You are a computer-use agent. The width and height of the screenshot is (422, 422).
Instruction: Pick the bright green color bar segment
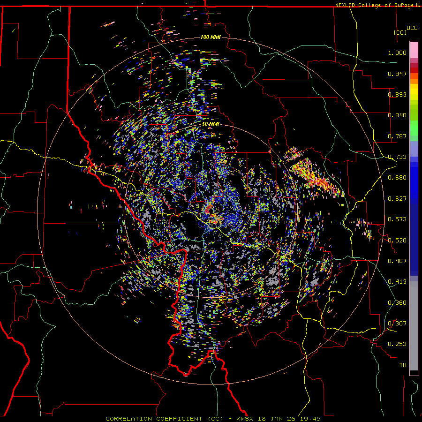[x=414, y=128]
